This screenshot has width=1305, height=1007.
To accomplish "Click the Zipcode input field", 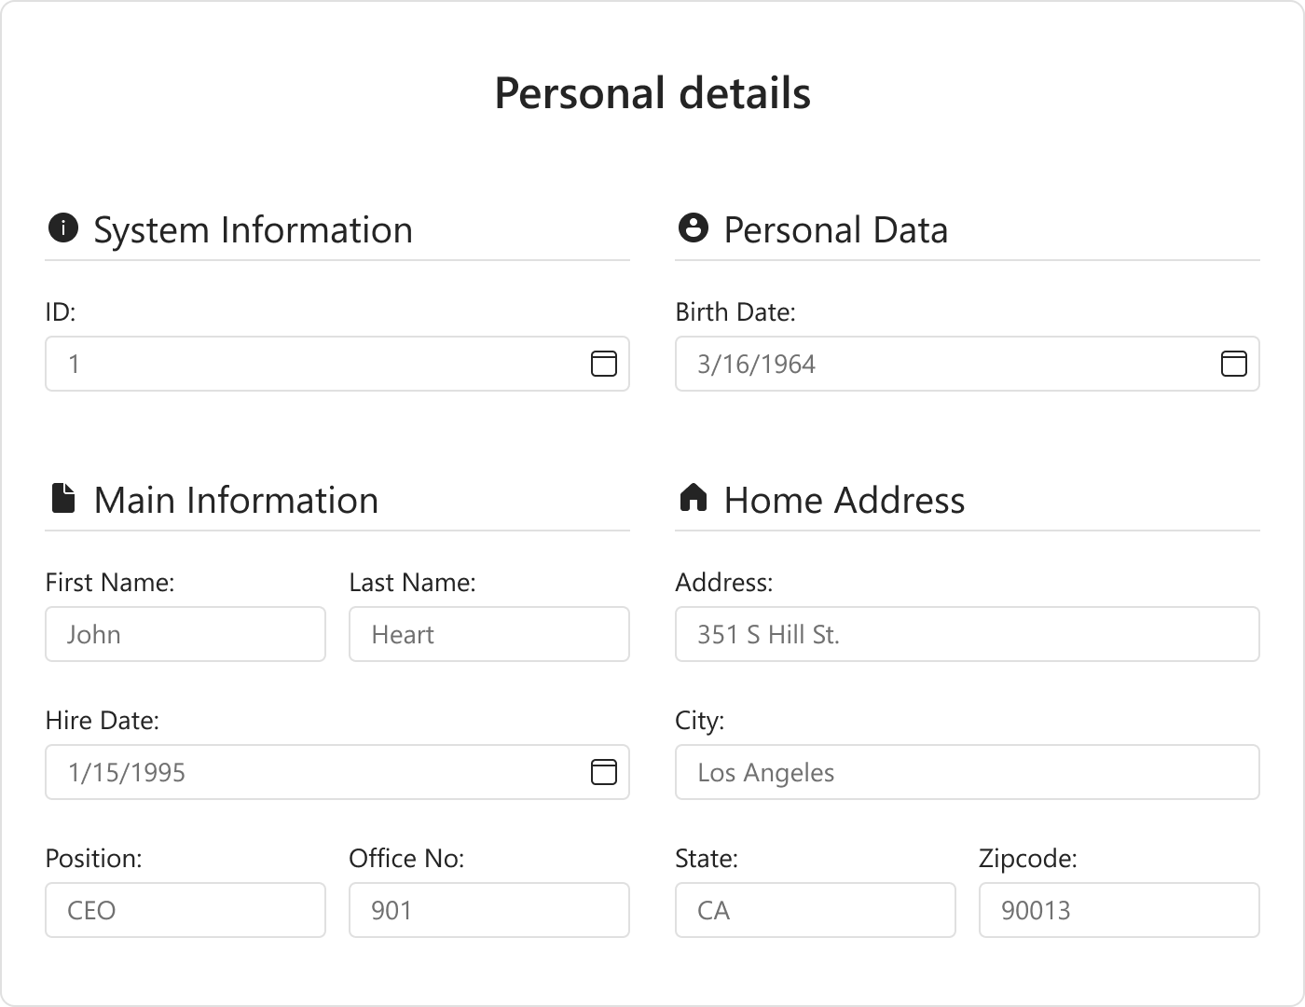I will 1119,910.
